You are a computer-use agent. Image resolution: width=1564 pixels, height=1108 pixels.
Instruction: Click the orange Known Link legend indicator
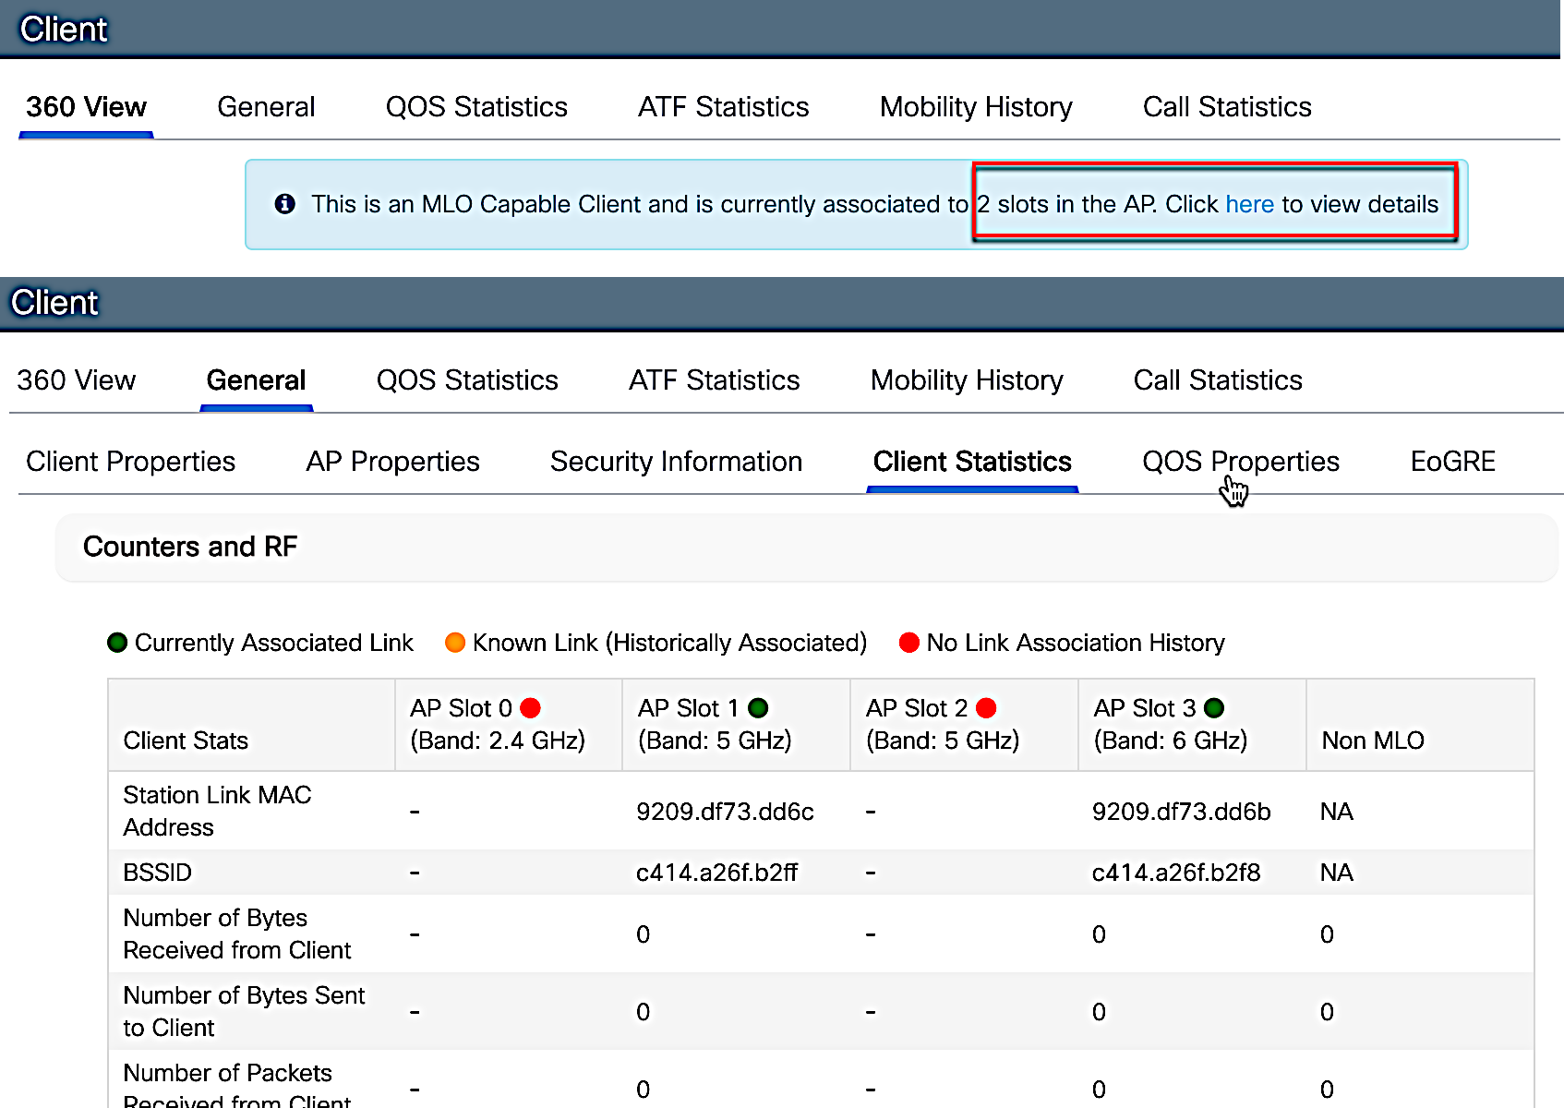(x=454, y=643)
